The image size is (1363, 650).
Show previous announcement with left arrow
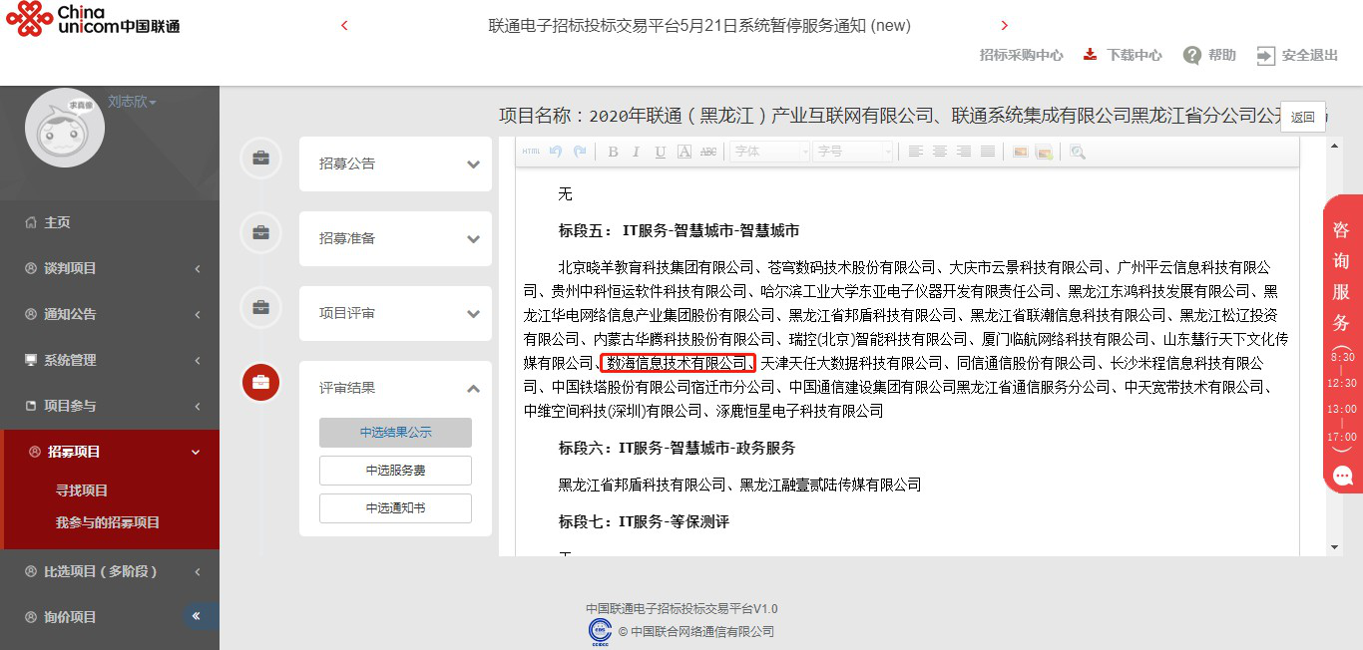click(345, 26)
